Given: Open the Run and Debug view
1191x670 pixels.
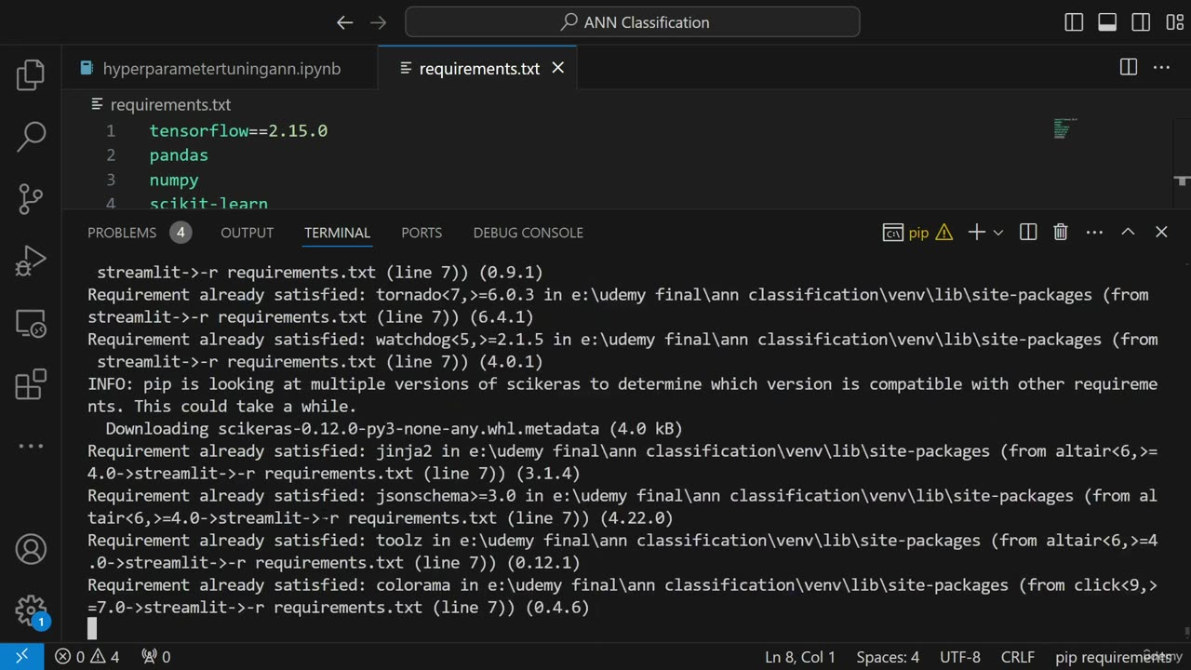Looking at the screenshot, I should 31,261.
